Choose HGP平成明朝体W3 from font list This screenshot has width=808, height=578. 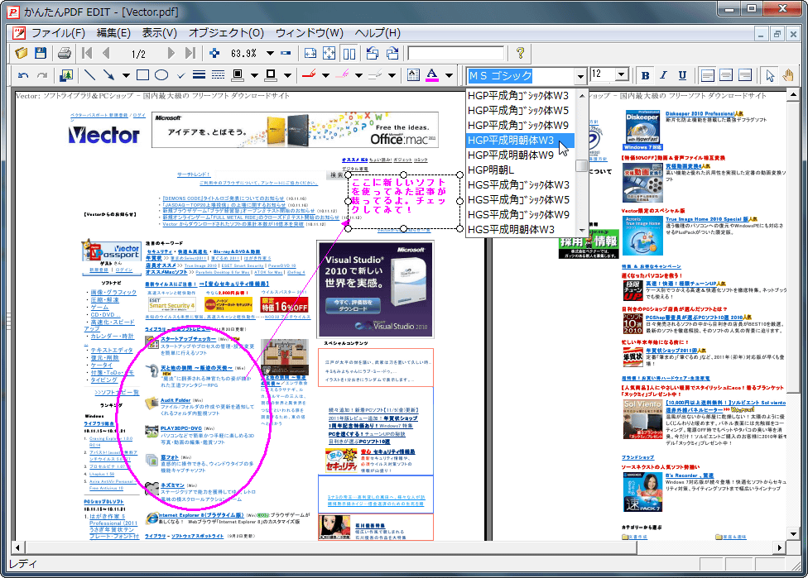[520, 140]
